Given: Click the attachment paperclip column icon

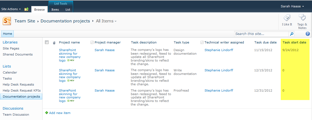Looking at the screenshot, I should [54, 43].
